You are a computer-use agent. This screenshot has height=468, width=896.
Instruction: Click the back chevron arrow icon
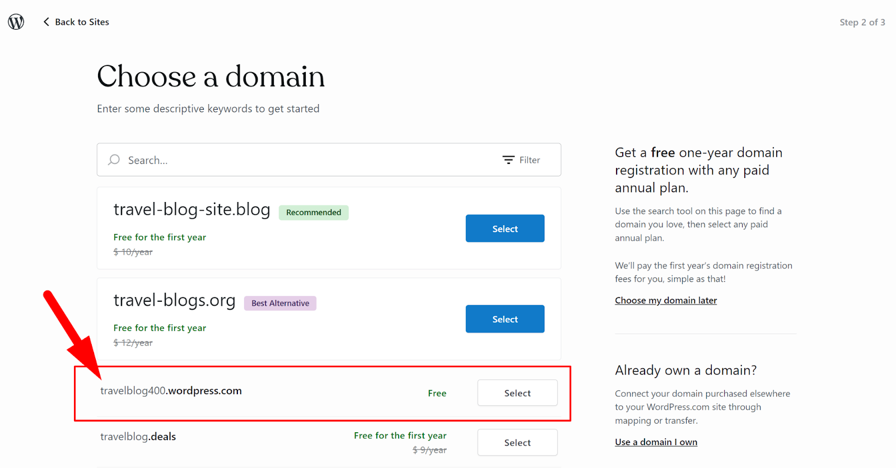tap(46, 22)
